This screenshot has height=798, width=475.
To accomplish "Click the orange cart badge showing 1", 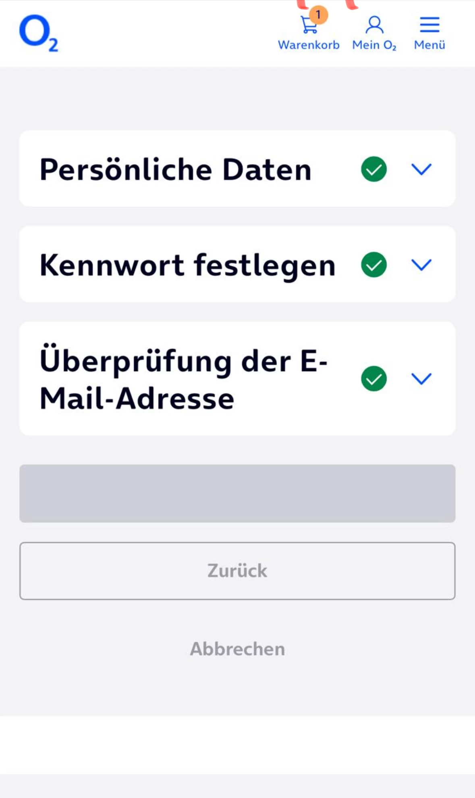I will (319, 15).
